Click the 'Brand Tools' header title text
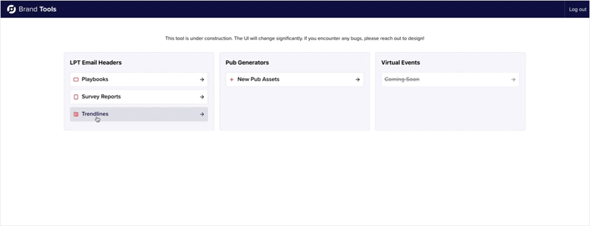Viewport: 590px width, 226px height. (x=37, y=9)
